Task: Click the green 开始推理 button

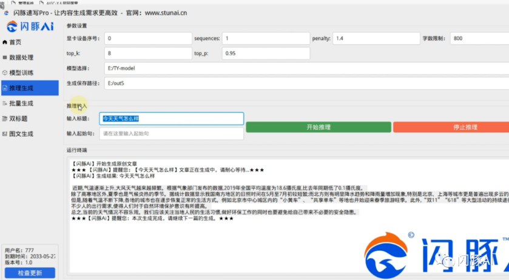Action: [319, 127]
